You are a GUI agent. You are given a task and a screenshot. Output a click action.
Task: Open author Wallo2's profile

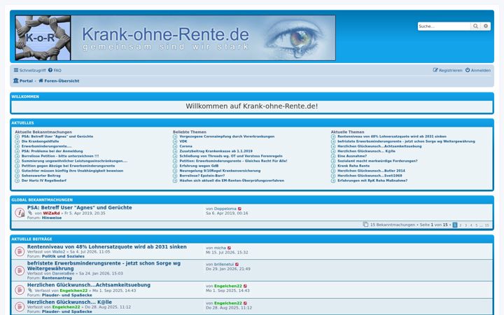pyautogui.click(x=59, y=252)
